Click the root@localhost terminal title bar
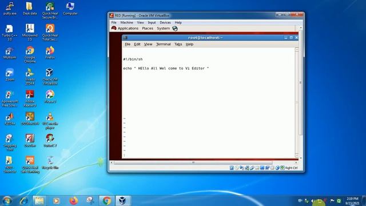 coord(205,38)
